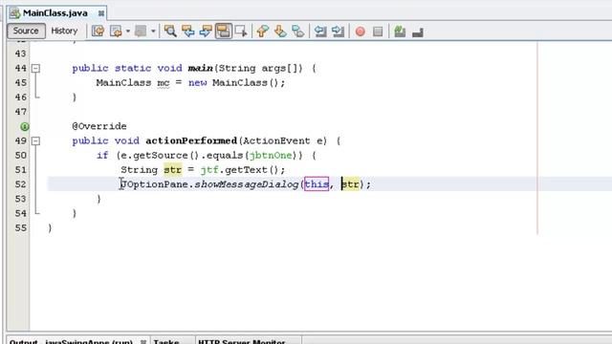Switch to History view
Viewport: 612px width, 344px height.
coord(64,31)
